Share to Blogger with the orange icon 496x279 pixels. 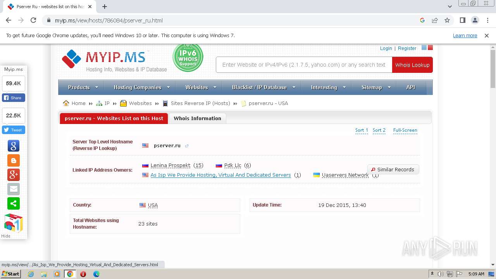pyautogui.click(x=14, y=160)
